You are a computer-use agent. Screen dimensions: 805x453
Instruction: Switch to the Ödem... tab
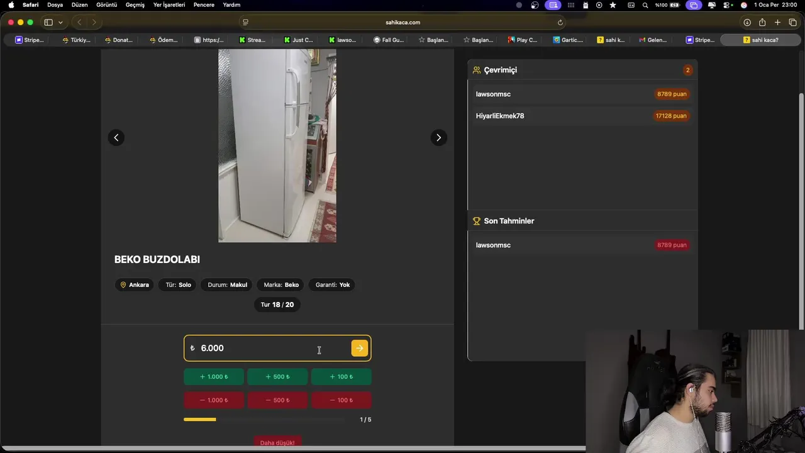[164, 40]
